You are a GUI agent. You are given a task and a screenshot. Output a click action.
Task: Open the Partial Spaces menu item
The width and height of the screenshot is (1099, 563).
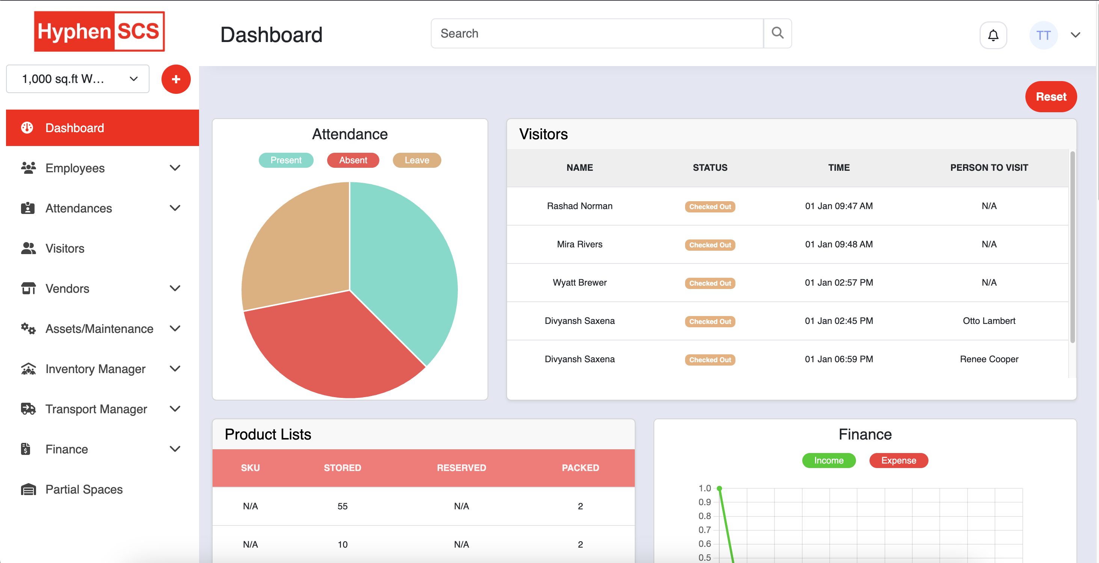click(103, 489)
